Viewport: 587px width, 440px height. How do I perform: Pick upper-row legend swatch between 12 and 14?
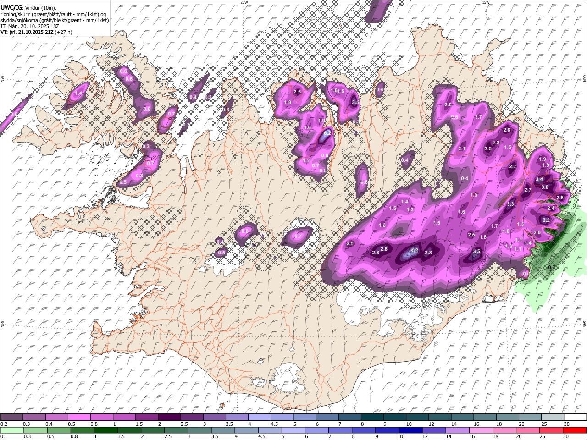[x=440, y=418]
